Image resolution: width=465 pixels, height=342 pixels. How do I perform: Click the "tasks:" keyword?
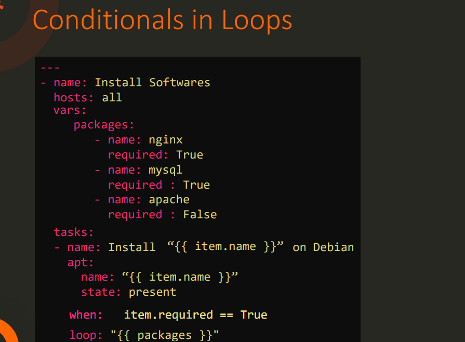pyautogui.click(x=74, y=232)
